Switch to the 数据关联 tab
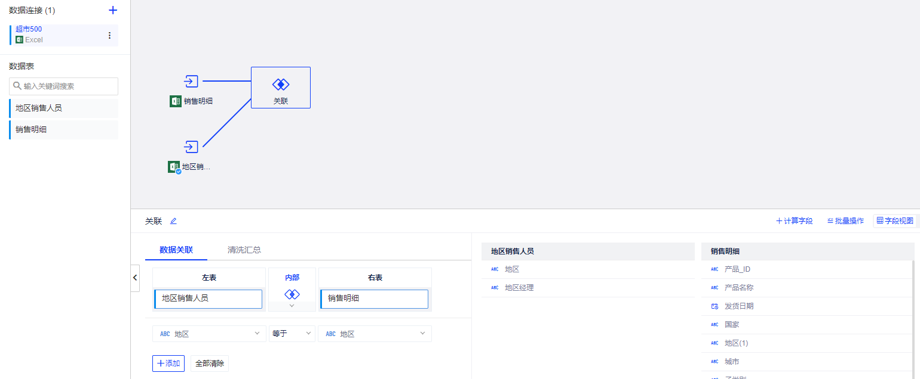The image size is (920, 379). [176, 250]
